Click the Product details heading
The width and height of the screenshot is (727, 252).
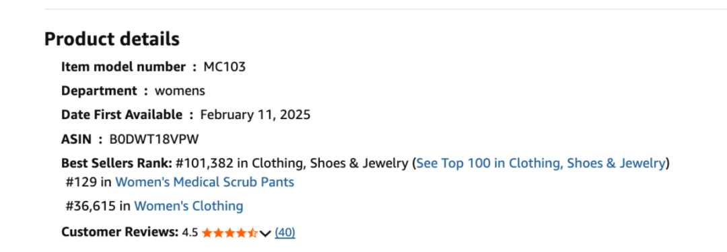(x=112, y=39)
